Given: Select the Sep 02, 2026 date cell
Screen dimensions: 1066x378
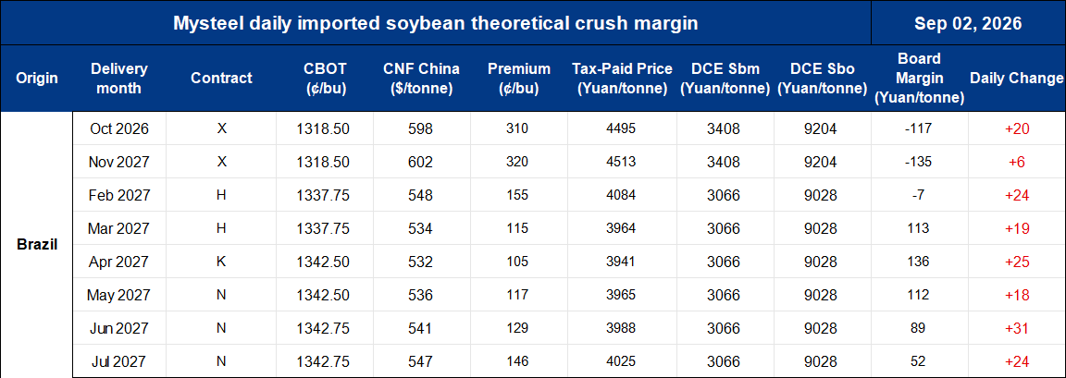Looking at the screenshot, I should (968, 23).
